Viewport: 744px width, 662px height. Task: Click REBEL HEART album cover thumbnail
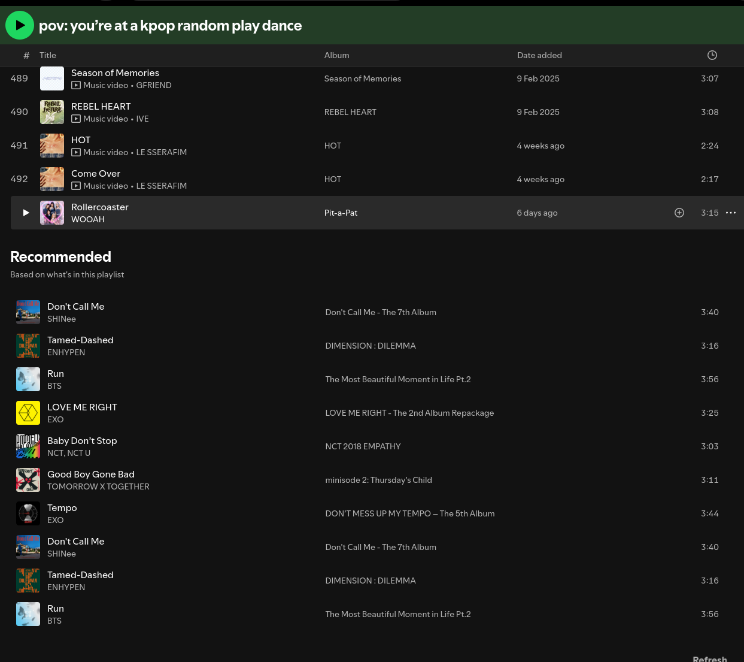click(x=52, y=112)
